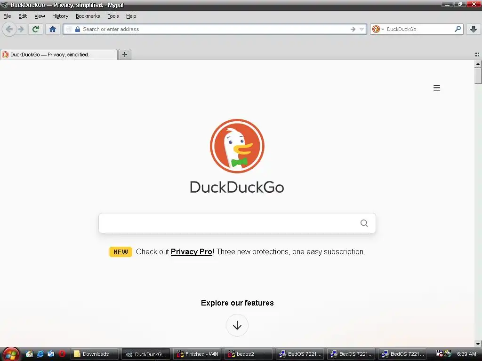Open the Help menu
482x361 pixels.
click(x=131, y=16)
